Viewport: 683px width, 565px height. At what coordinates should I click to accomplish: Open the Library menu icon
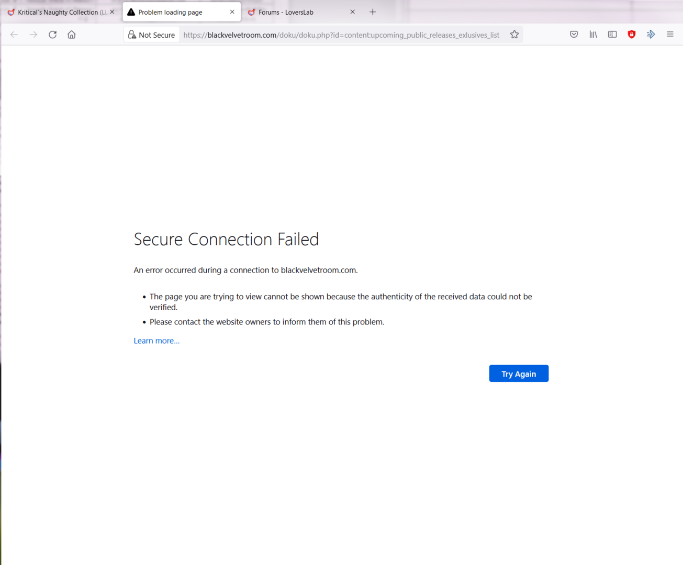(x=593, y=35)
